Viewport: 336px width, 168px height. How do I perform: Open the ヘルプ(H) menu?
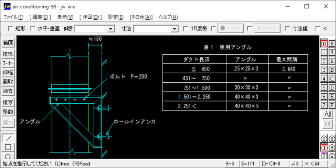tap(168, 17)
